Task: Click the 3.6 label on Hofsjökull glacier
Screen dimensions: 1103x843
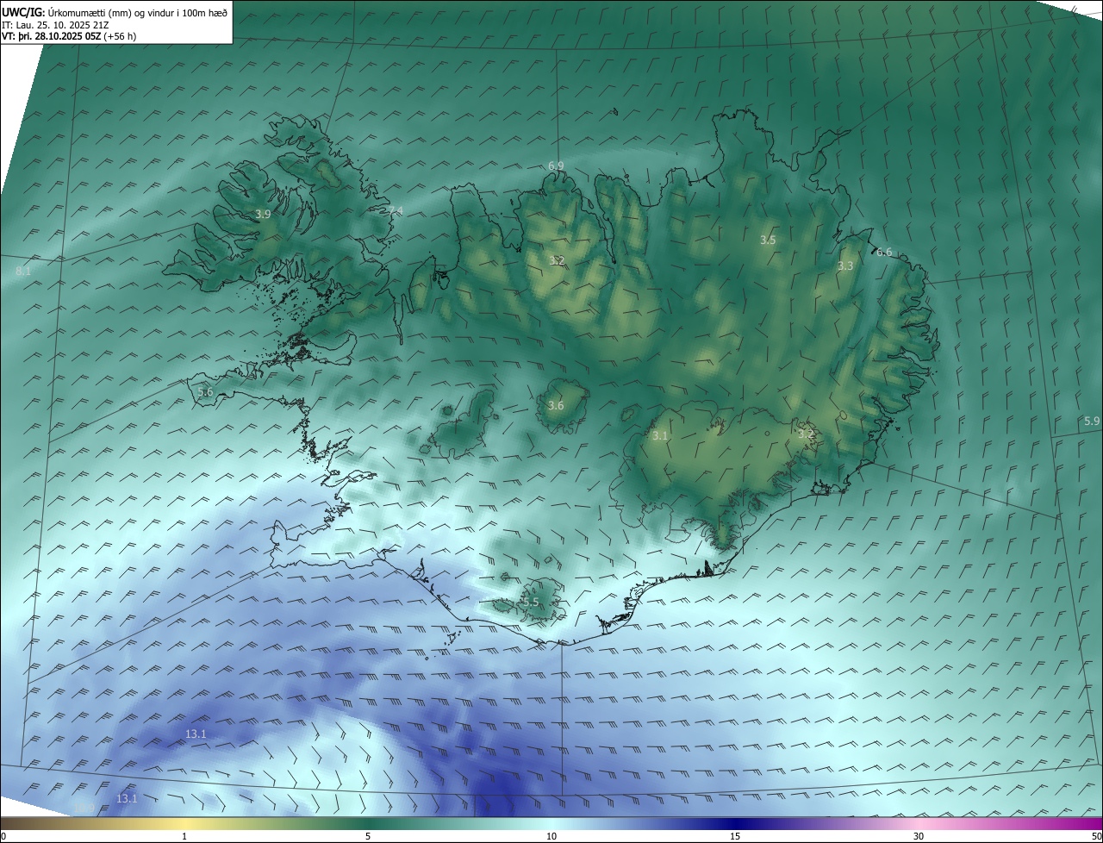Action: (x=556, y=405)
